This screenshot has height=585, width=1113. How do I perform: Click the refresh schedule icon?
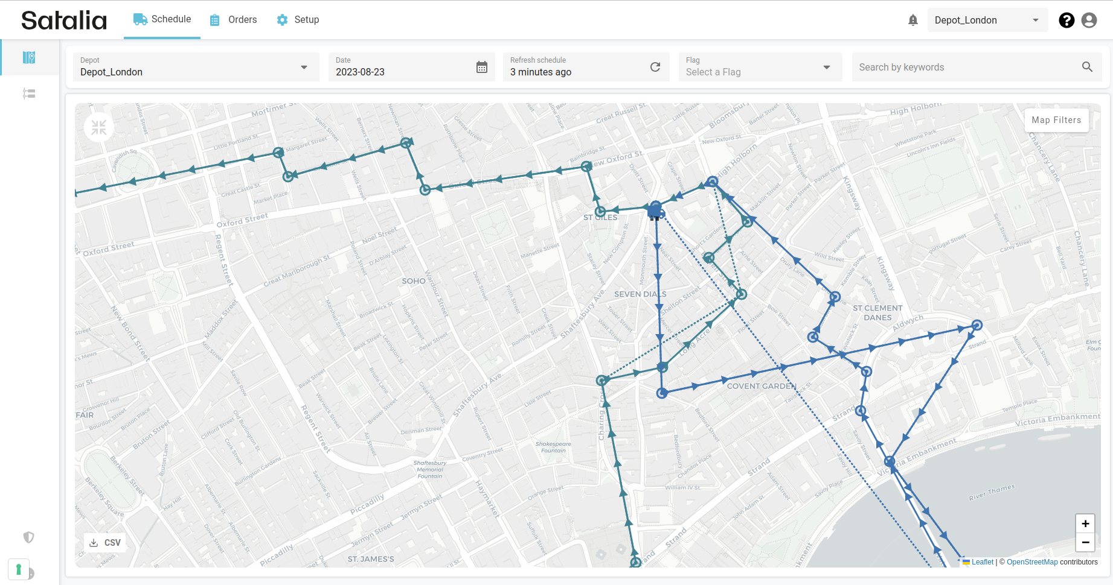tap(655, 67)
